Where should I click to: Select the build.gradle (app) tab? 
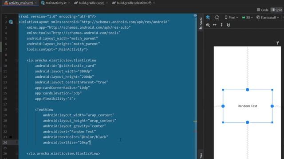pos(91,3)
